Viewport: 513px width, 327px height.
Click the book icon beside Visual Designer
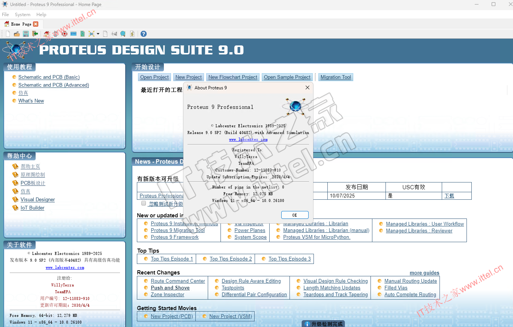click(x=15, y=199)
